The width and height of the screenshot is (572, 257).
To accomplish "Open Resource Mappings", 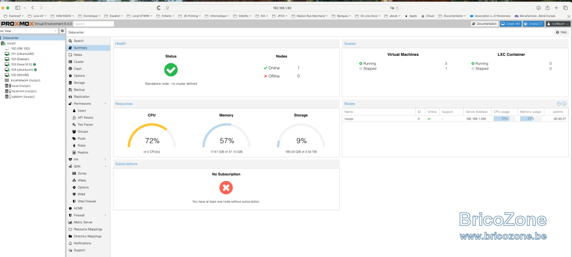I will pos(88,229).
